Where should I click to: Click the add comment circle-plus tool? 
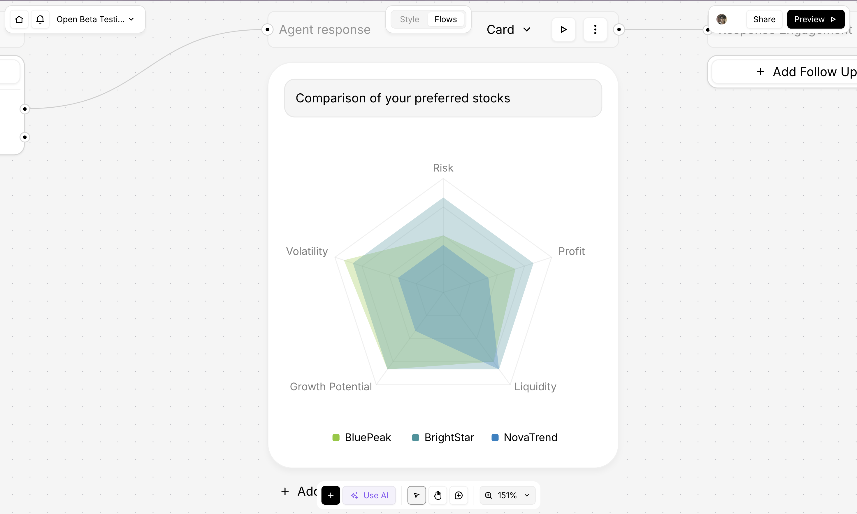coord(459,495)
